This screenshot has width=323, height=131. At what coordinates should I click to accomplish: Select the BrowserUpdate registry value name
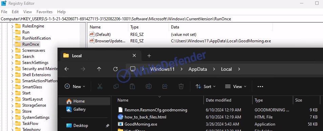click(x=110, y=41)
